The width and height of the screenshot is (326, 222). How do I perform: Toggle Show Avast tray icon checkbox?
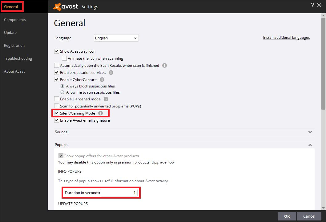click(57, 51)
